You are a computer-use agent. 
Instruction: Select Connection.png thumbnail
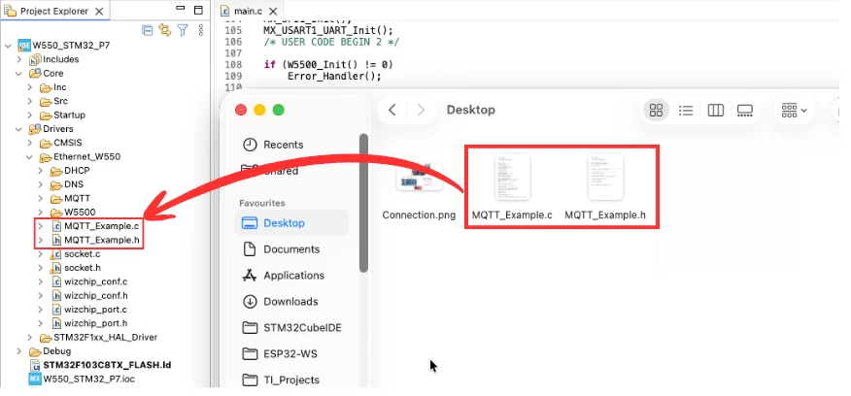point(419,177)
